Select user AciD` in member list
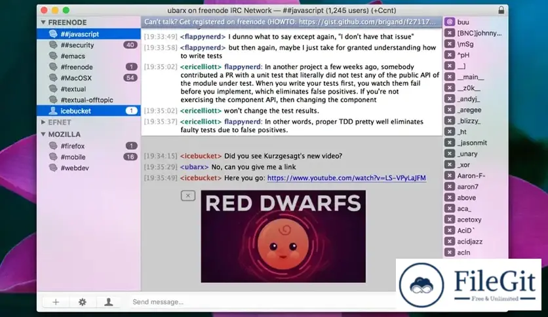Viewport: 548px width, 317px height. (475, 231)
